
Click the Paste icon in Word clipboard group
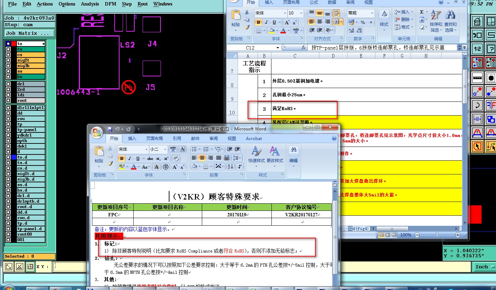click(99, 152)
